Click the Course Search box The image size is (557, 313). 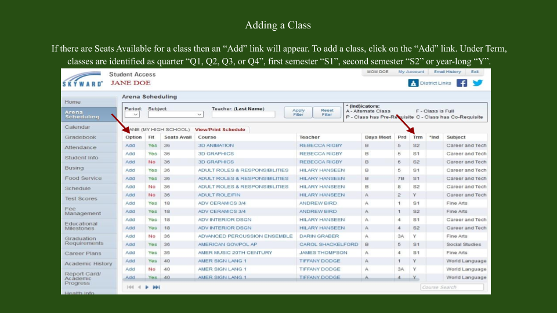point(453,287)
